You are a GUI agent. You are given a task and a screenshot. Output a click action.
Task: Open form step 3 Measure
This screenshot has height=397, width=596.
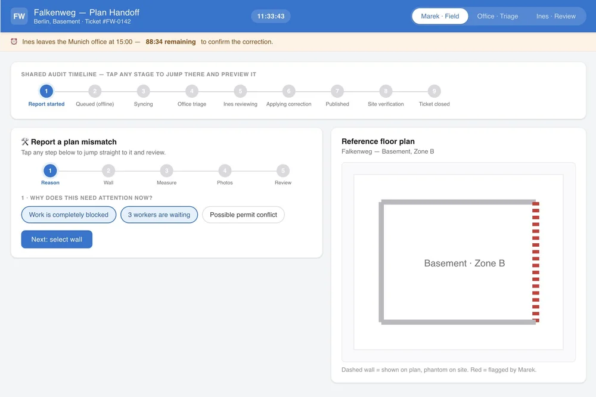tap(166, 170)
